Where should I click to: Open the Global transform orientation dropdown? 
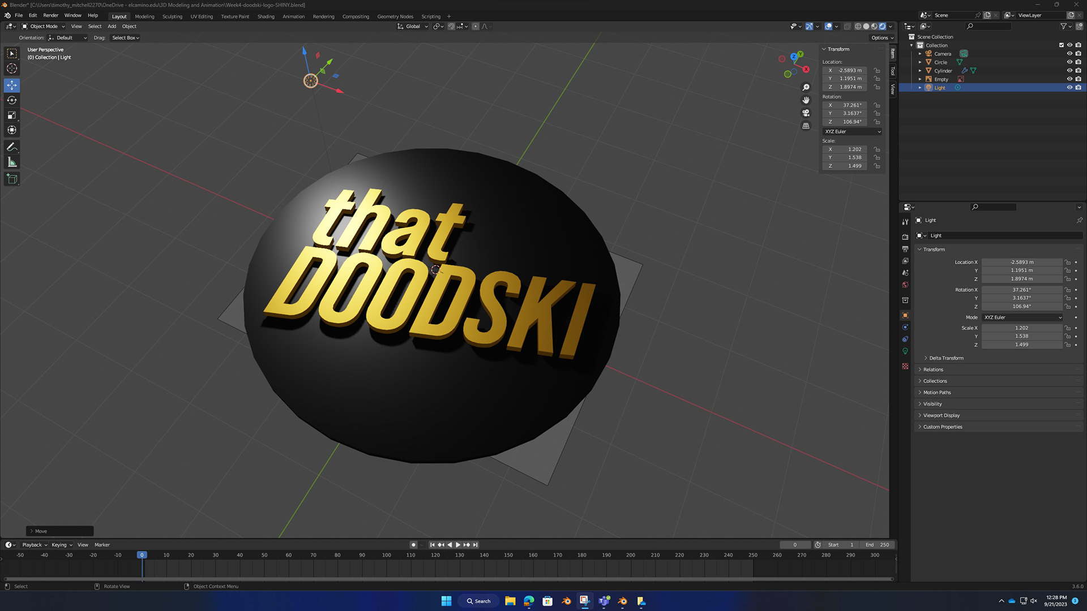(x=412, y=27)
